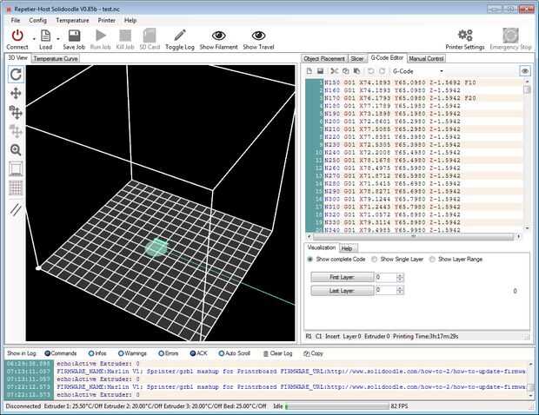Switch to the Object Placement tab
This screenshot has height=415, width=539.
[324, 58]
